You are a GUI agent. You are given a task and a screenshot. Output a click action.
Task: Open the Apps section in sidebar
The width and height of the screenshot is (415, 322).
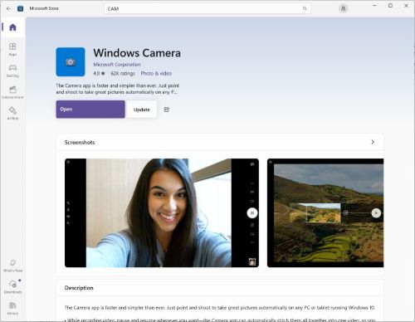(12, 49)
